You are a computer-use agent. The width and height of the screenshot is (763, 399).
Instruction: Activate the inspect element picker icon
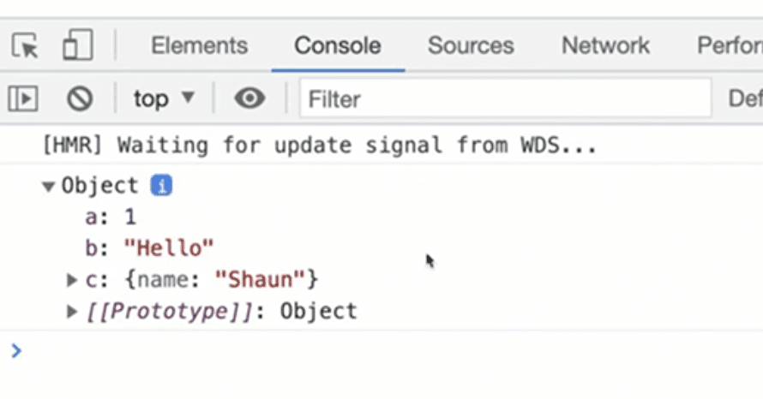(x=25, y=45)
